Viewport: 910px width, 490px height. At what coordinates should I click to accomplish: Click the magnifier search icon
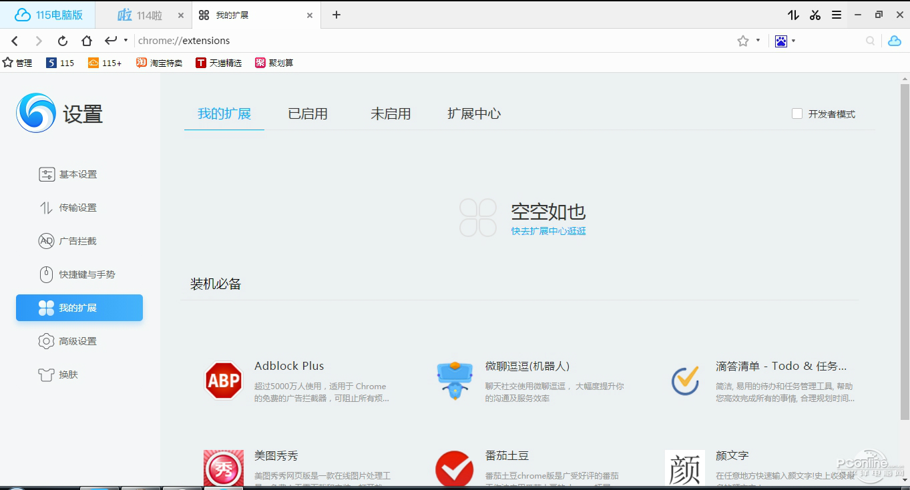(x=871, y=41)
